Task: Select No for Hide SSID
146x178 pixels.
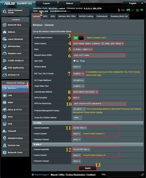Action: click(x=81, y=61)
